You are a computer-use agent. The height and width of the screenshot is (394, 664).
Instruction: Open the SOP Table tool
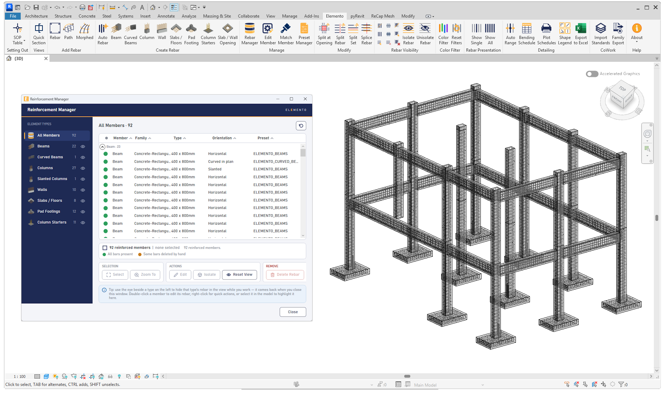[x=18, y=34]
